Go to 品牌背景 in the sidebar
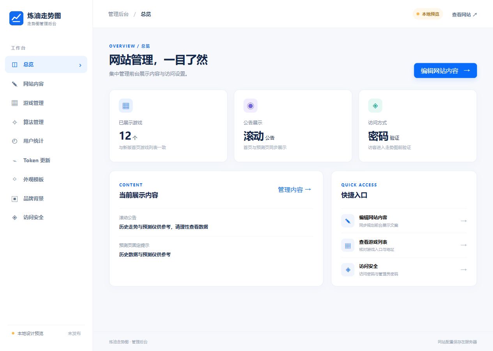This screenshot has height=351, width=493. point(46,199)
